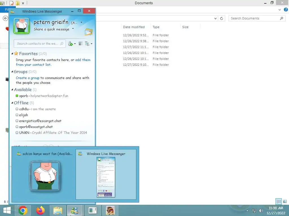Image resolution: width=289 pixels, height=216 pixels.
Task: Open Google Chrome from the taskbar
Action: (23, 210)
